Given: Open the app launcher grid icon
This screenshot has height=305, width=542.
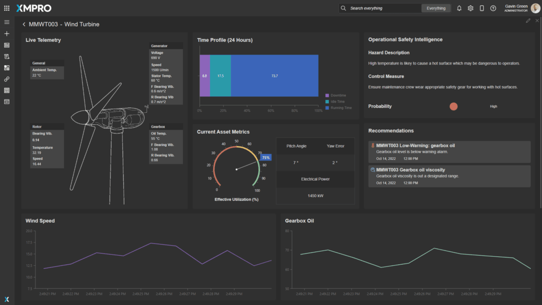Looking at the screenshot, I should pyautogui.click(x=6, y=8).
